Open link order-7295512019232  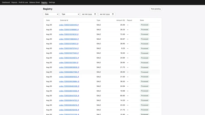(69, 34)
